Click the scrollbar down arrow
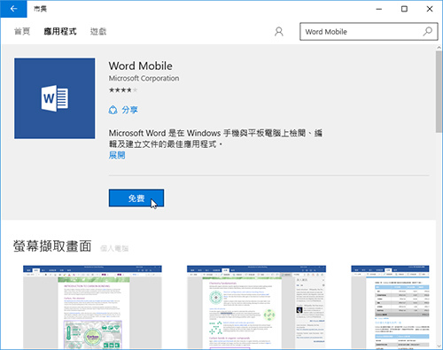The image size is (443, 350). (439, 346)
